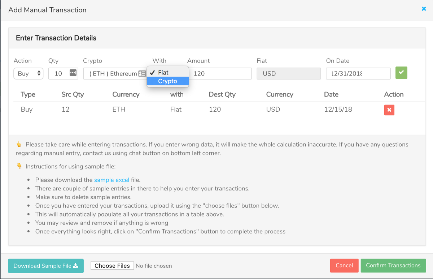The height and width of the screenshot is (279, 433).
Task: Click the Amount input field
Action: (x=220, y=74)
